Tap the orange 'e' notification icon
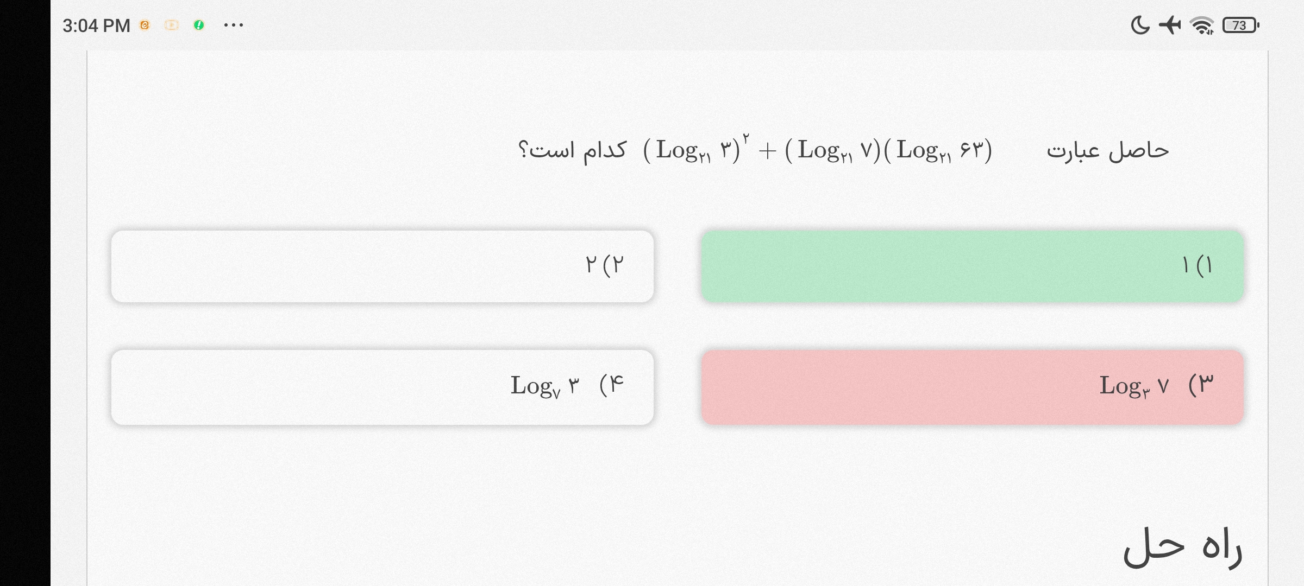Image resolution: width=1304 pixels, height=586 pixels. click(145, 25)
